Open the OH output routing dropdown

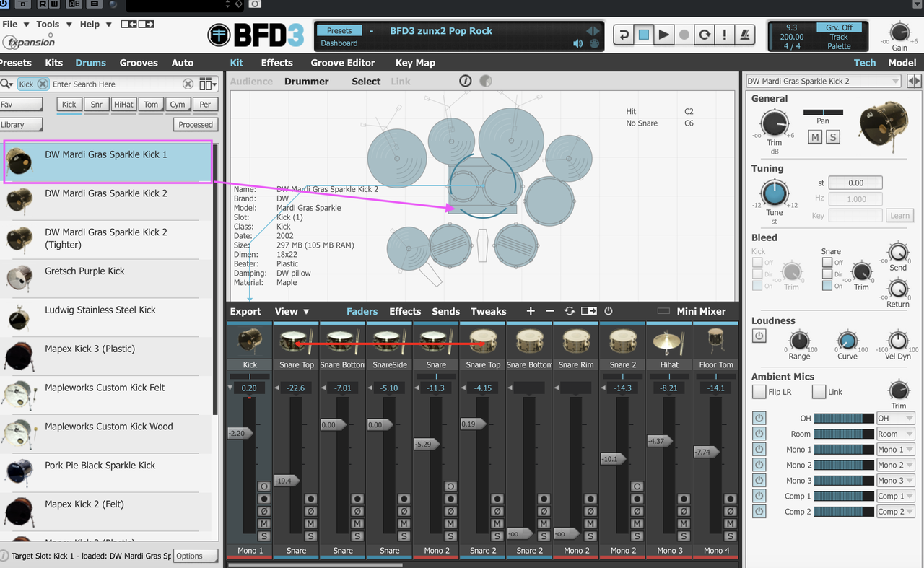895,418
